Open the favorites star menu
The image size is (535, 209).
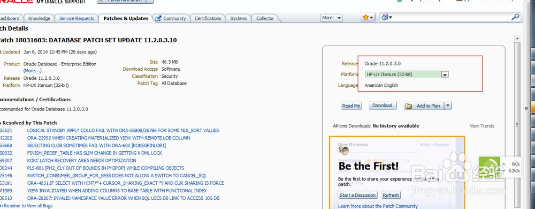click(368, 17)
